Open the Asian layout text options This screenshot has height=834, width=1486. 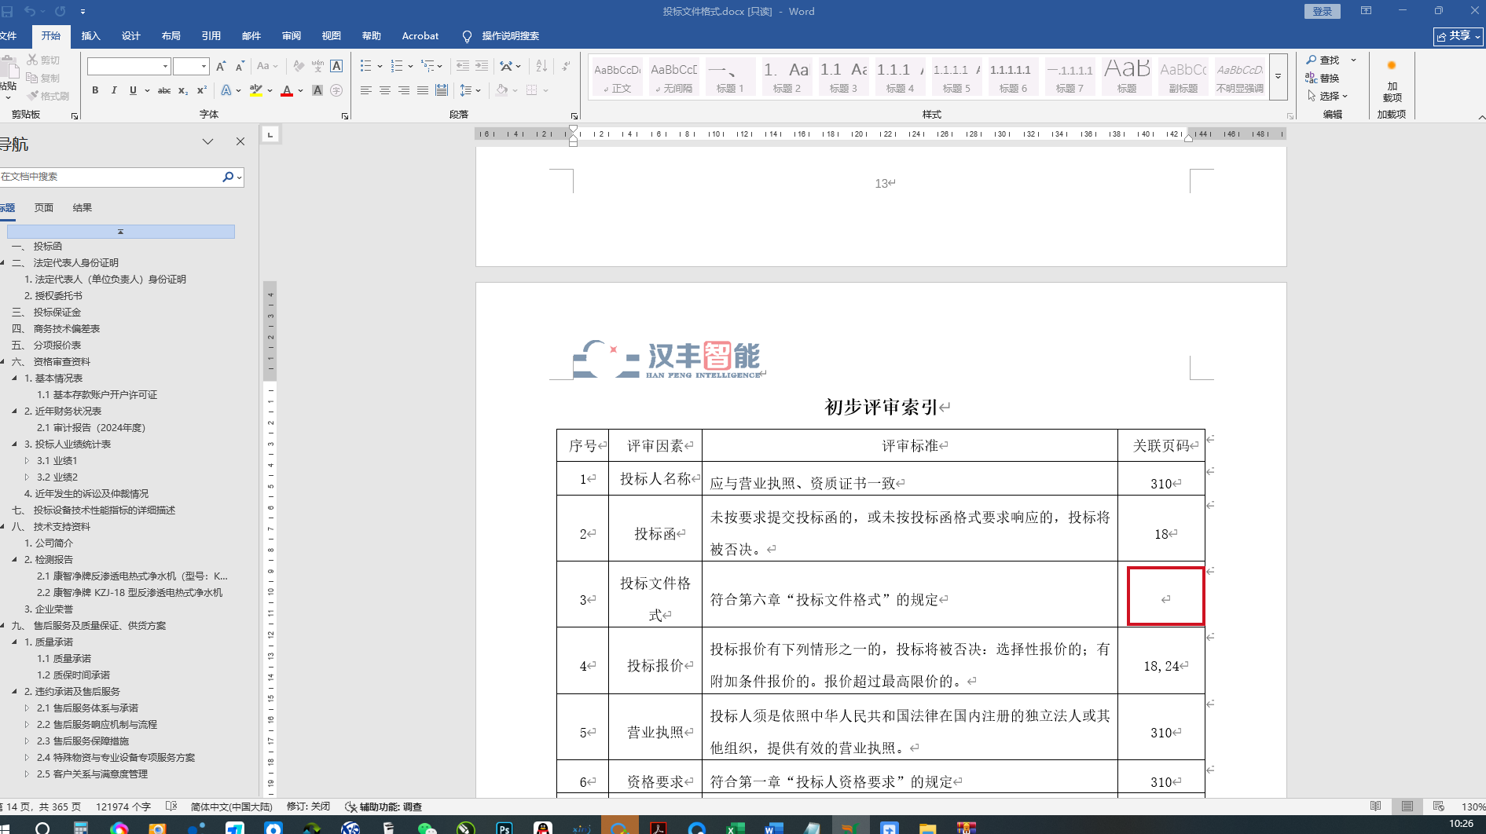(x=507, y=67)
